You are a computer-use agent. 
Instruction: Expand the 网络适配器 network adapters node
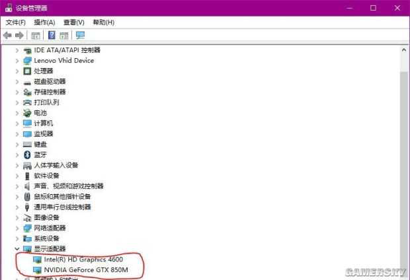[x=17, y=228]
